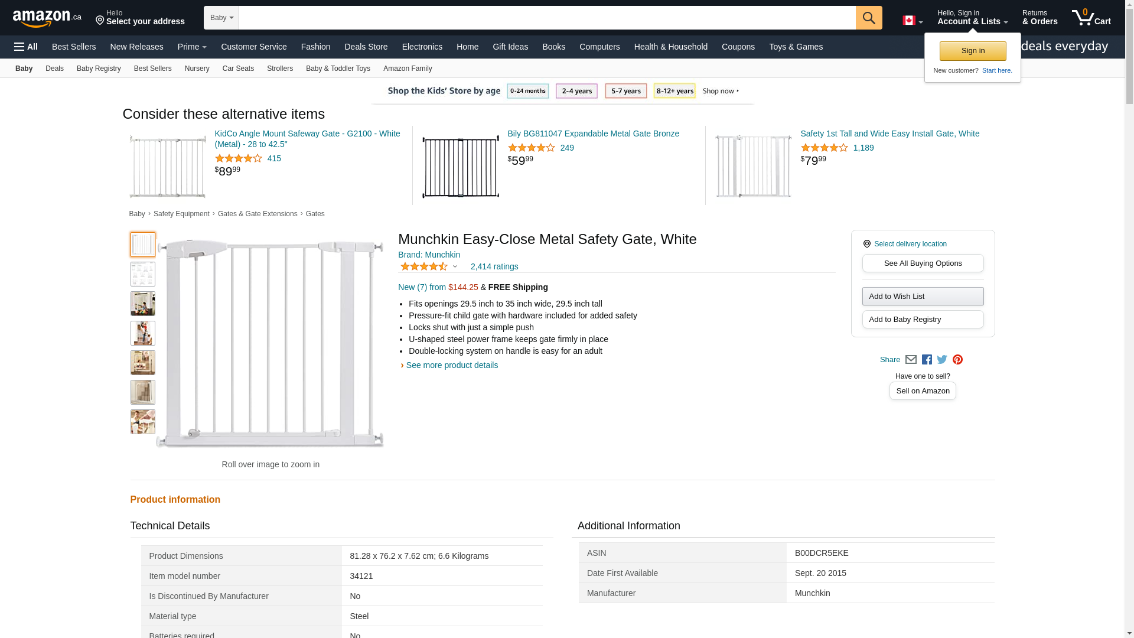Expand the star rating breakdown chevron
This screenshot has width=1134, height=638.
coord(455,267)
